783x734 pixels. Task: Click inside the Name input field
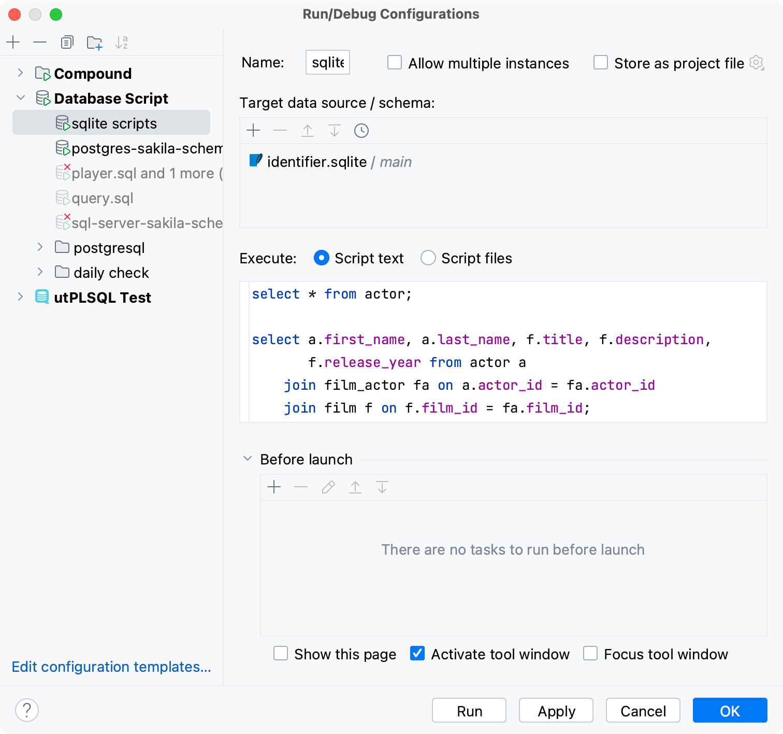327,62
